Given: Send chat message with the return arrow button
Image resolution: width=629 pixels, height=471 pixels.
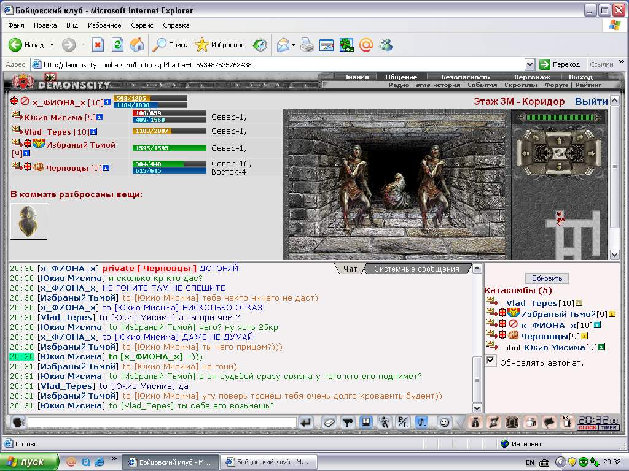Looking at the screenshot, I should tap(306, 422).
